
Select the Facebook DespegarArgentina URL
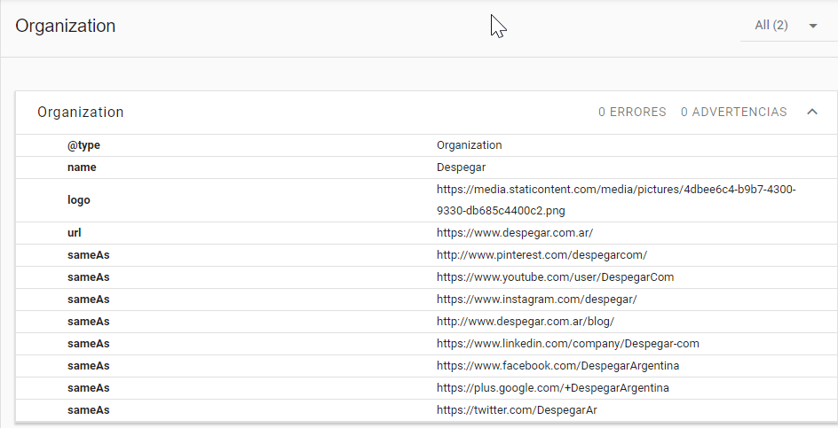[x=558, y=366]
